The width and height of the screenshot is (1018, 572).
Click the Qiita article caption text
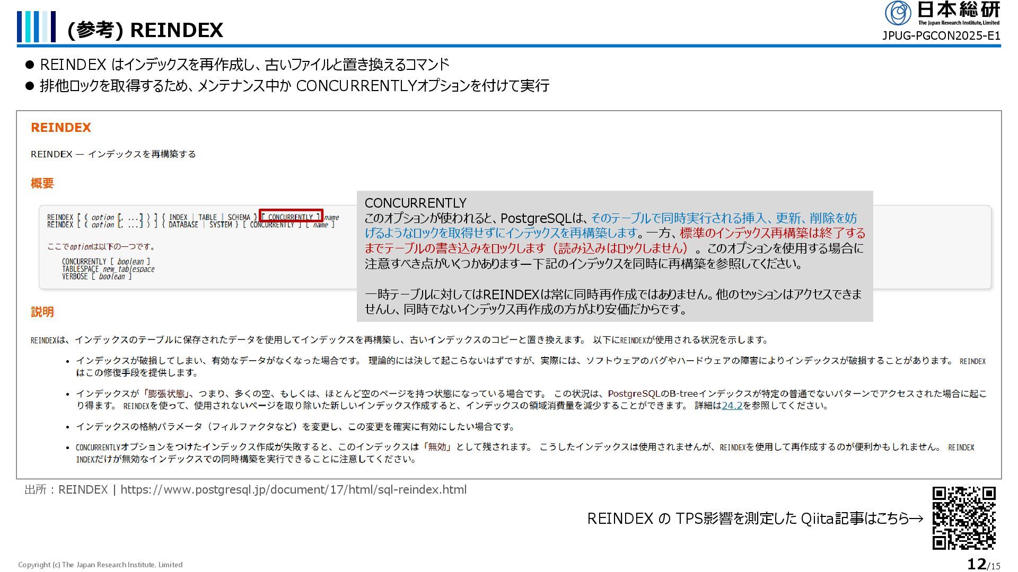(x=754, y=519)
